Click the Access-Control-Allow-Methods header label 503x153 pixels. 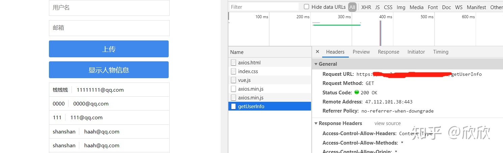tap(360, 143)
